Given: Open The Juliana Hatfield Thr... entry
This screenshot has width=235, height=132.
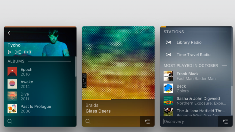Looking at the screenshot, I should point(200,111).
